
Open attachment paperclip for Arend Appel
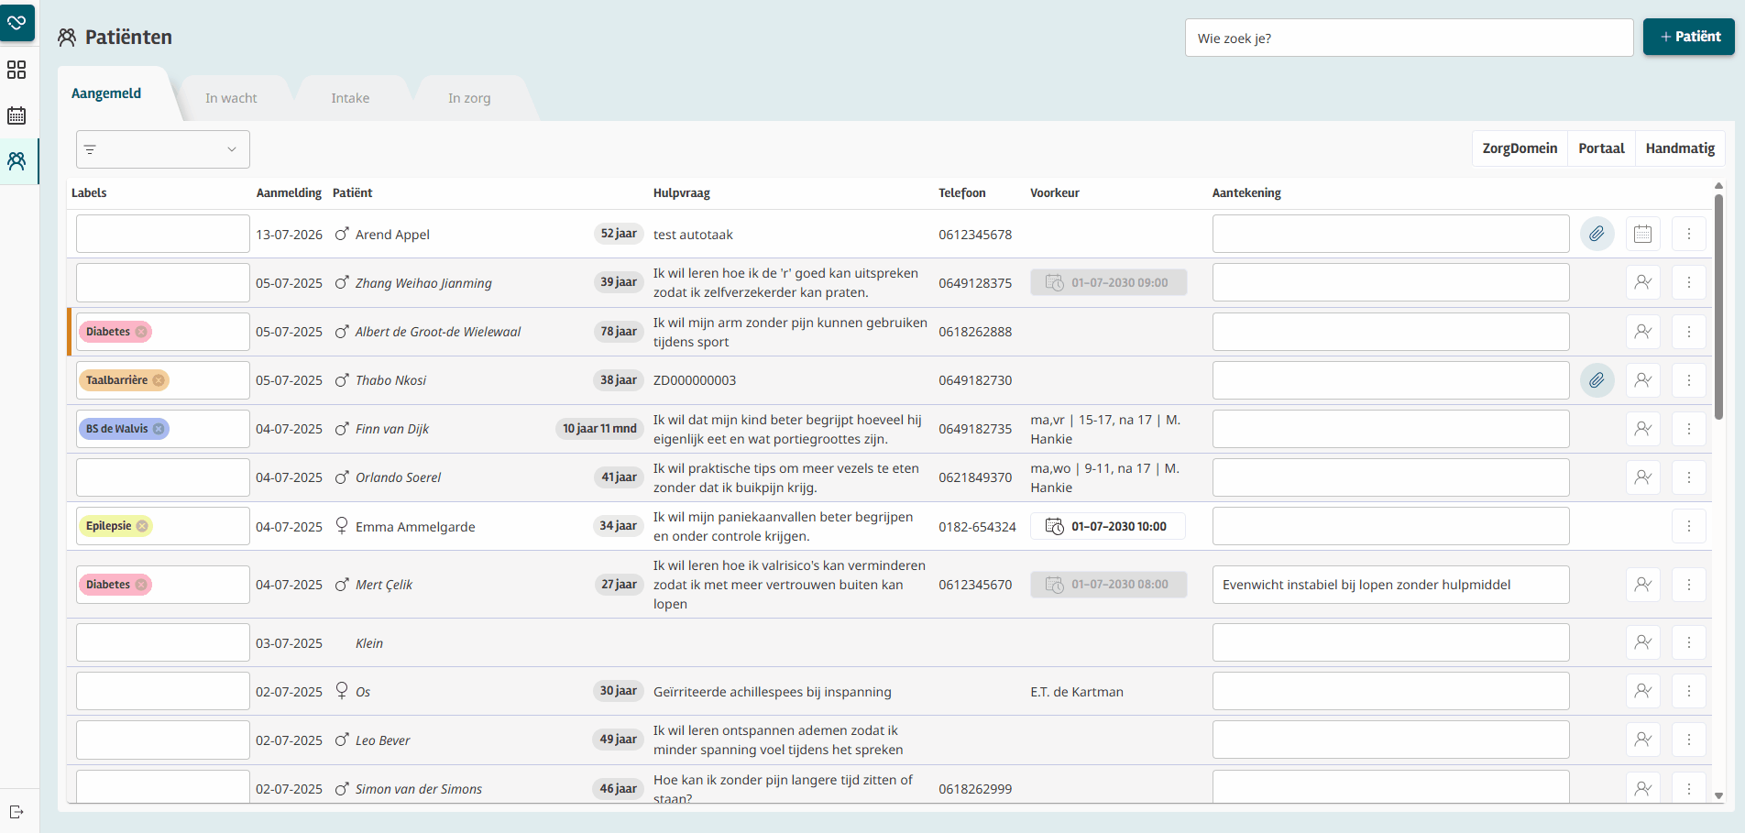(1597, 234)
